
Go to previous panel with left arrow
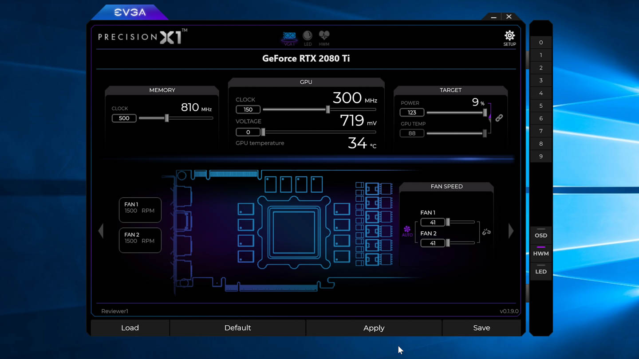(101, 231)
